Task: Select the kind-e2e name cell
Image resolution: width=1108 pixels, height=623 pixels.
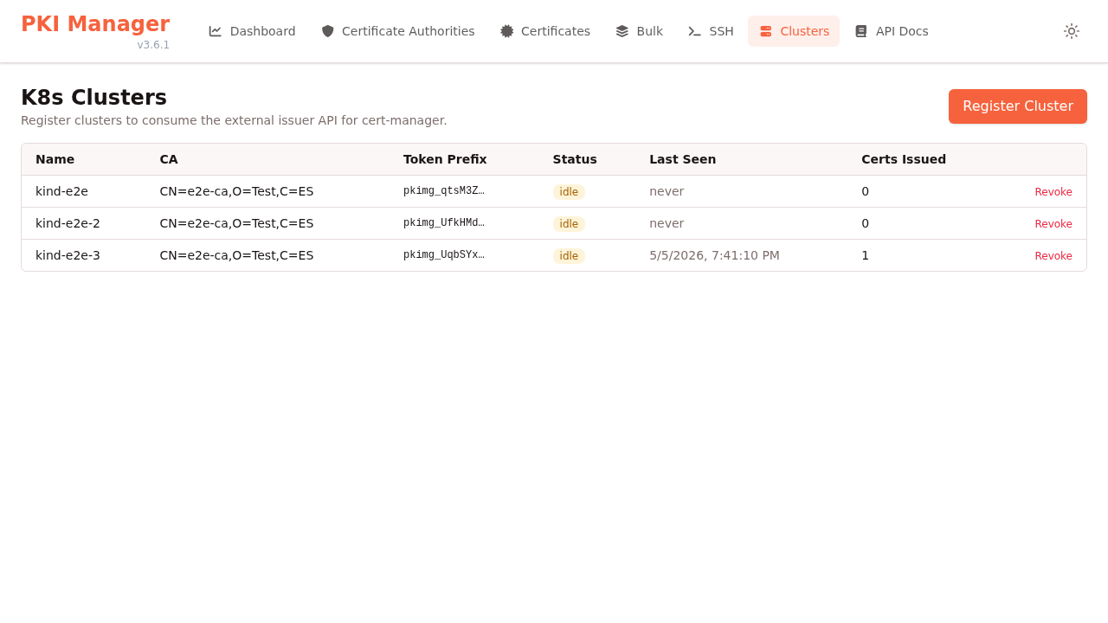Action: pos(61,191)
